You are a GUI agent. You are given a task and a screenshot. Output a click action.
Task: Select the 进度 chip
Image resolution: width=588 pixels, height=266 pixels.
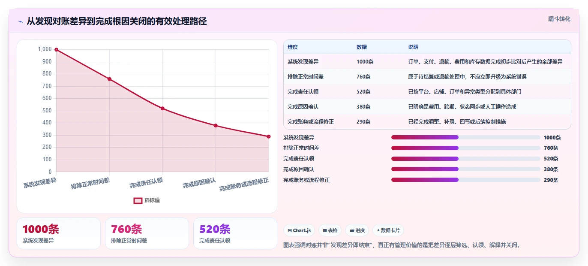357,230
